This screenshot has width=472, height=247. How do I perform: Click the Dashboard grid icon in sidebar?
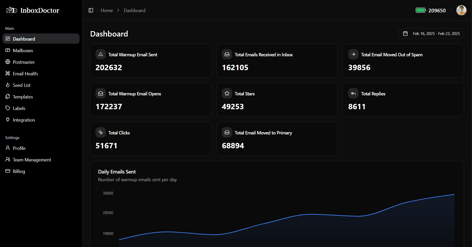(8, 39)
